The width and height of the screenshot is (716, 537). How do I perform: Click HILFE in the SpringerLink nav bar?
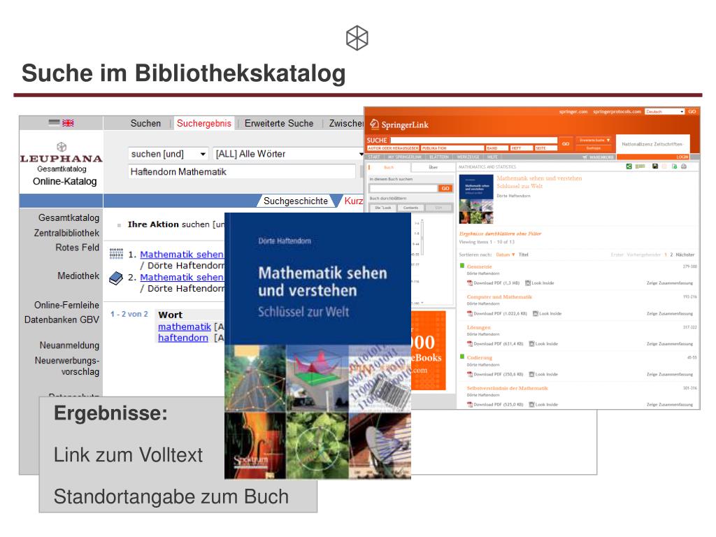click(492, 157)
